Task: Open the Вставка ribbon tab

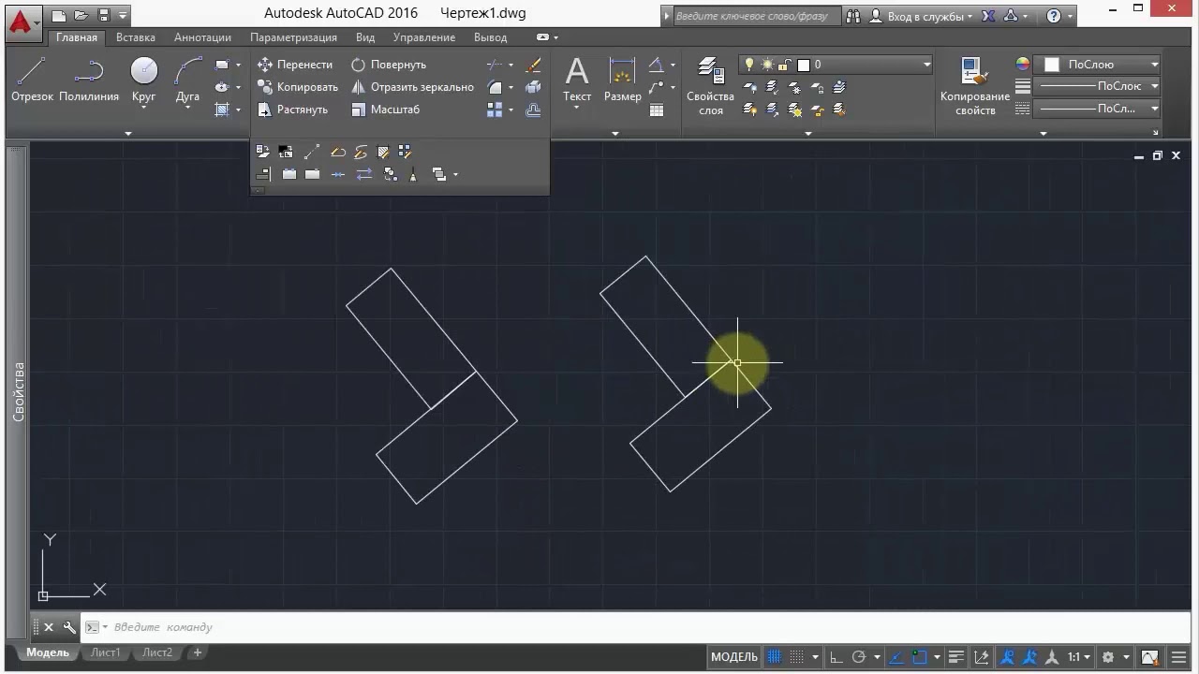Action: click(136, 37)
